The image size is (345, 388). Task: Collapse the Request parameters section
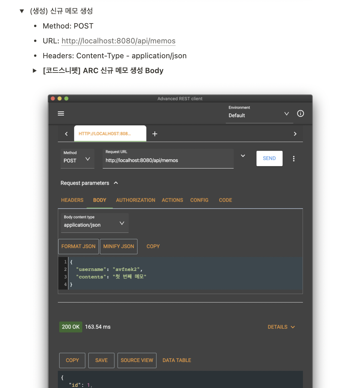pyautogui.click(x=116, y=183)
